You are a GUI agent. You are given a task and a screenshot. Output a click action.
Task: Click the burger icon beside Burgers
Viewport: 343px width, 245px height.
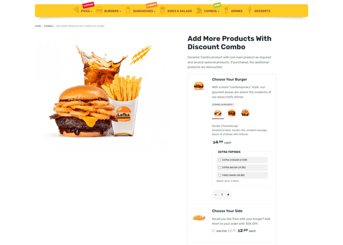point(99,10)
